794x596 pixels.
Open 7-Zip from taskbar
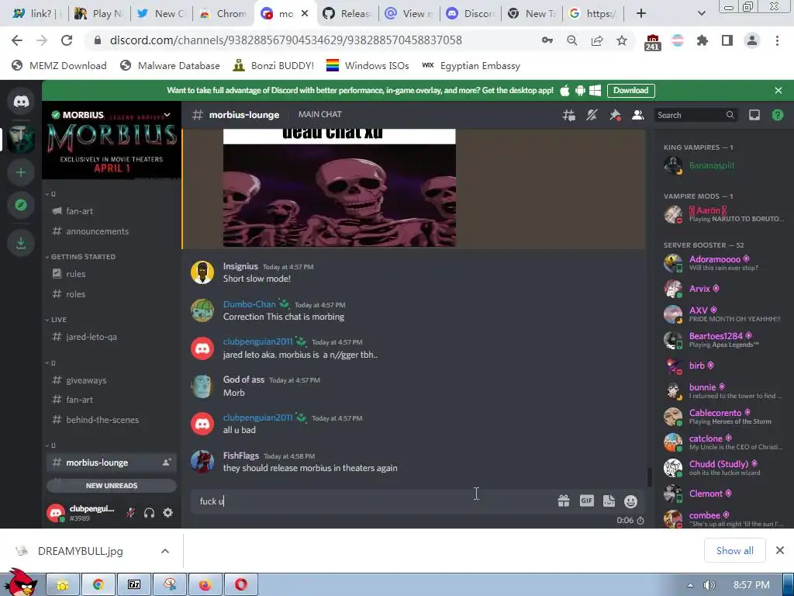tap(134, 585)
